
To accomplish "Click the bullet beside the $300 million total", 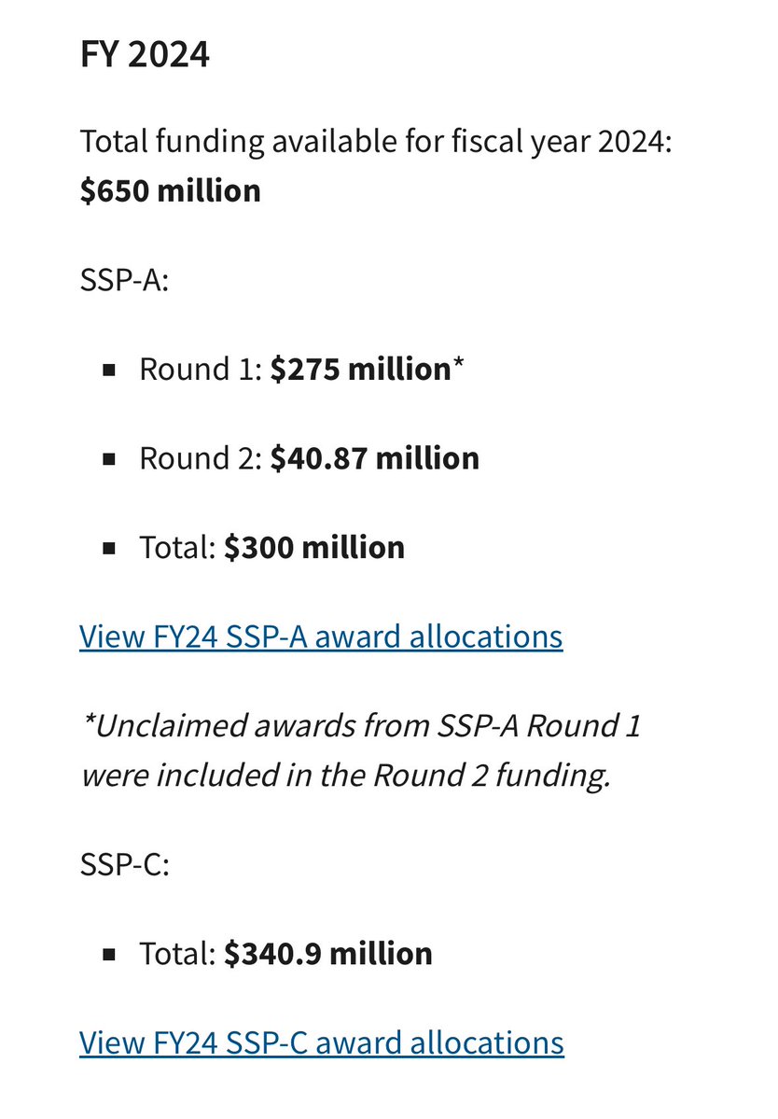I will pyautogui.click(x=109, y=548).
